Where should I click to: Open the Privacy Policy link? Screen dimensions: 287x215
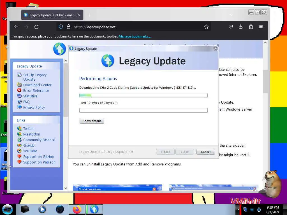point(34,107)
